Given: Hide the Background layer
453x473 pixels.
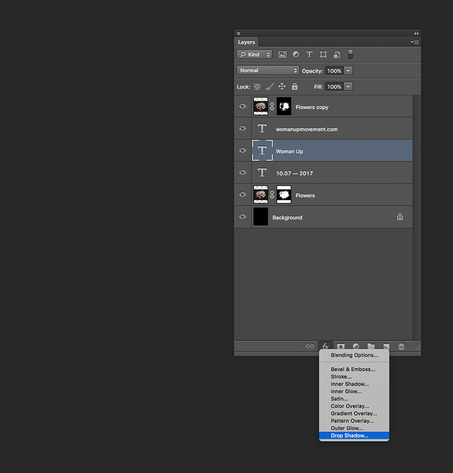Looking at the screenshot, I should pos(242,217).
